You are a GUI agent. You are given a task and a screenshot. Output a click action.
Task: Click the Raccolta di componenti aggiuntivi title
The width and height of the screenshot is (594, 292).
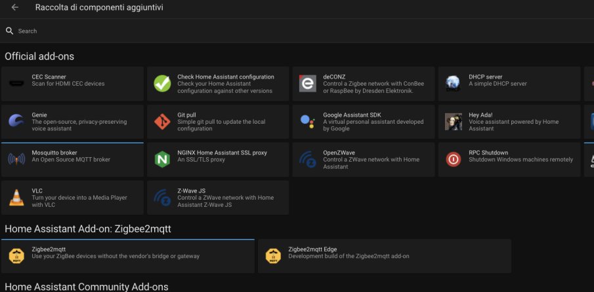[x=99, y=7]
